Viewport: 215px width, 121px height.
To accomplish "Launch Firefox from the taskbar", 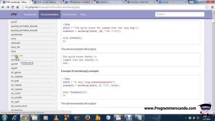I will (87, 118).
